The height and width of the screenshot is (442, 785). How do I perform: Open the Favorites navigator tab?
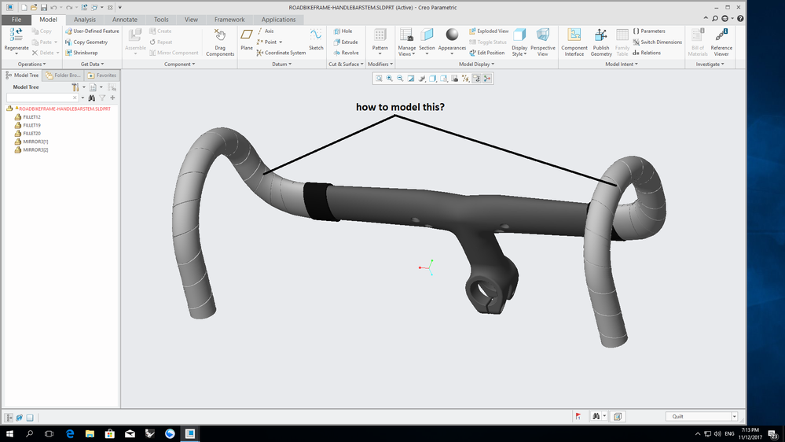pyautogui.click(x=101, y=76)
